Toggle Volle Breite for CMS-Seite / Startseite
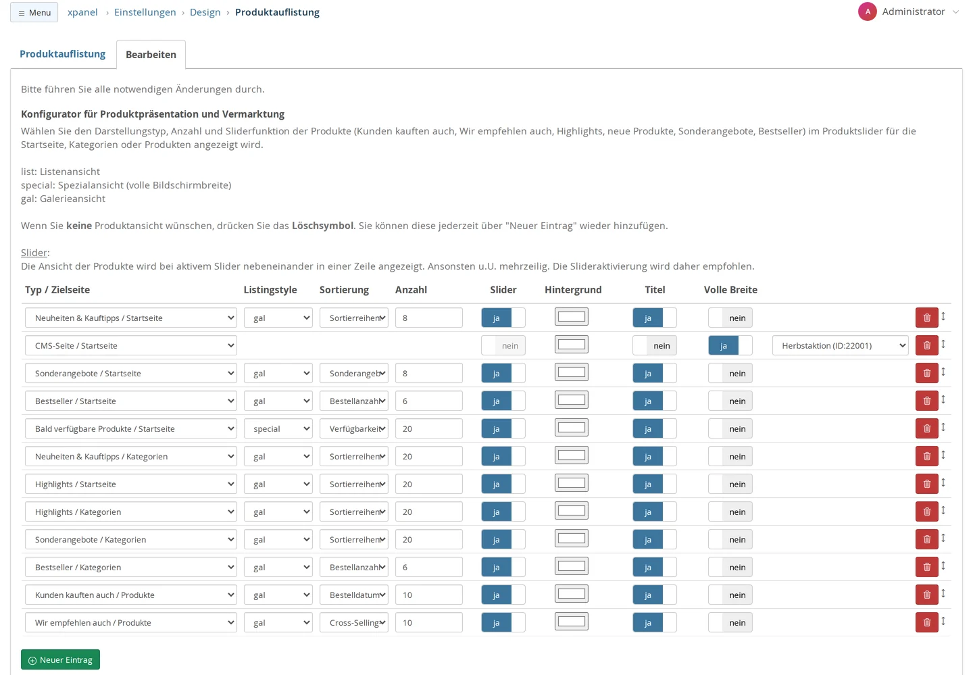 730,345
